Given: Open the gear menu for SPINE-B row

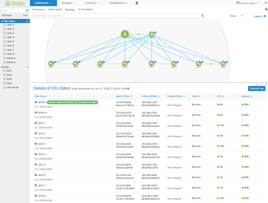Looking at the screenshot, I should point(36,113).
